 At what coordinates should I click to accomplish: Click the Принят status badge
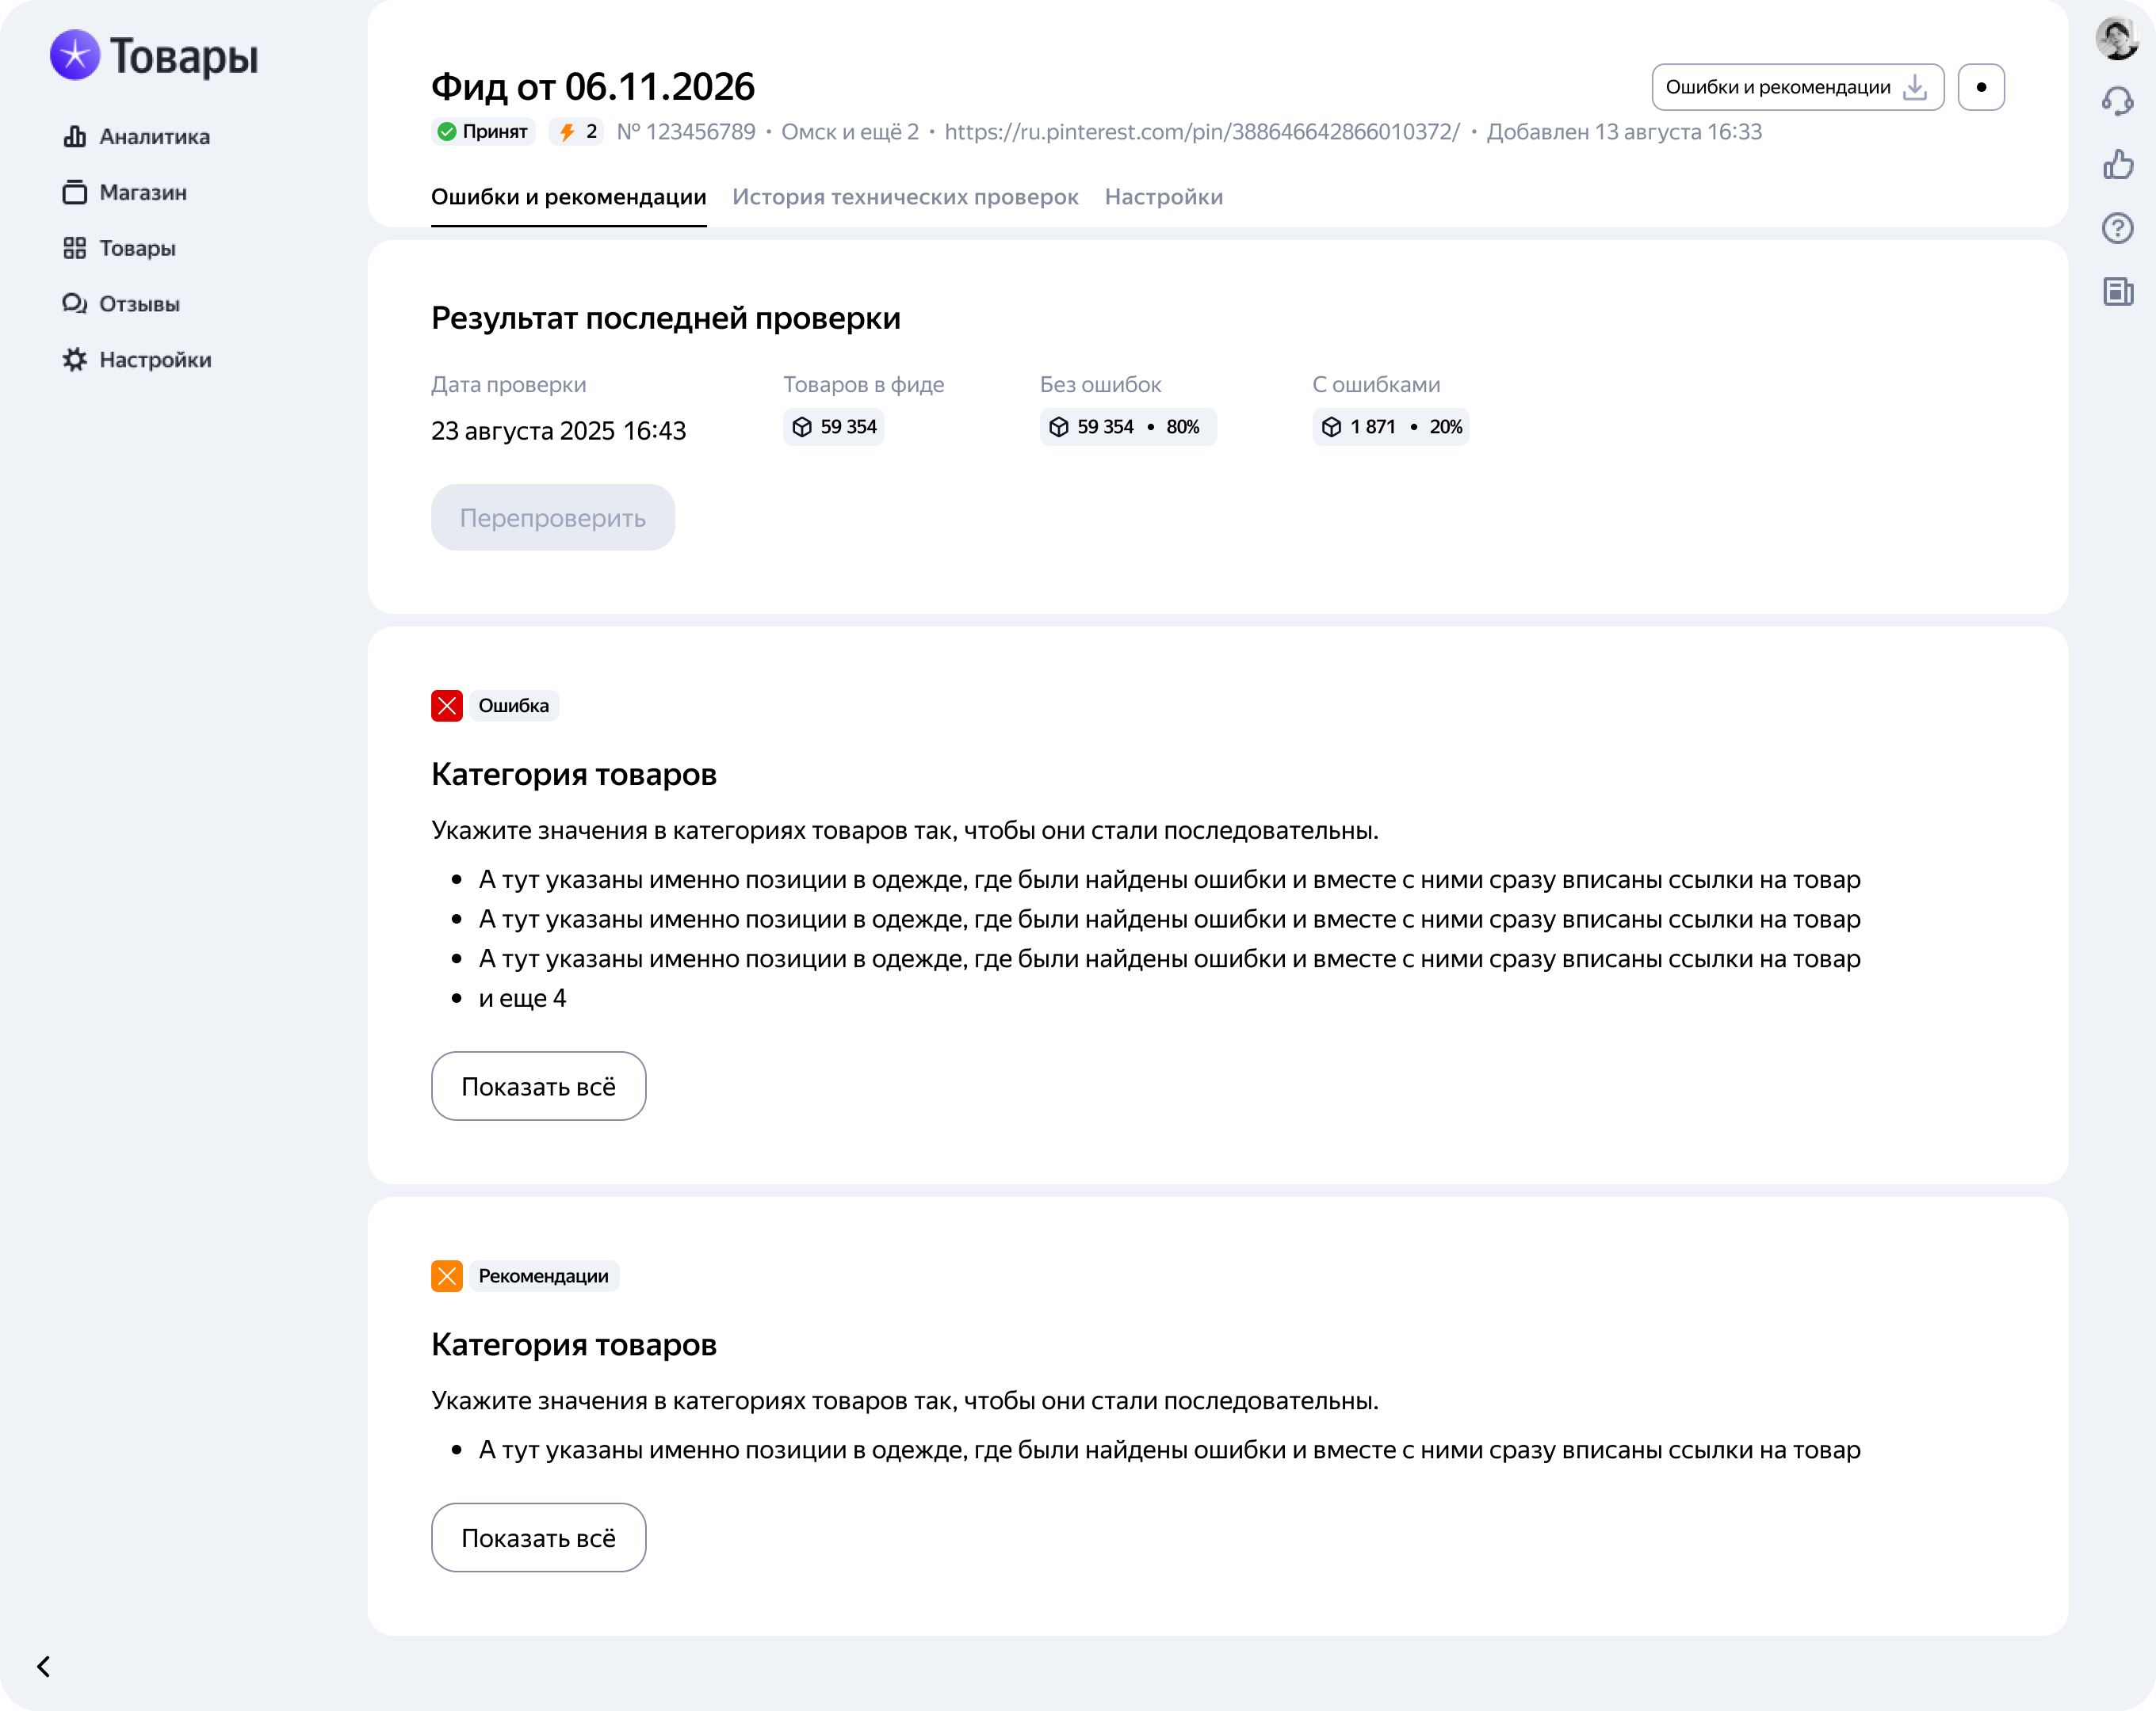point(484,132)
